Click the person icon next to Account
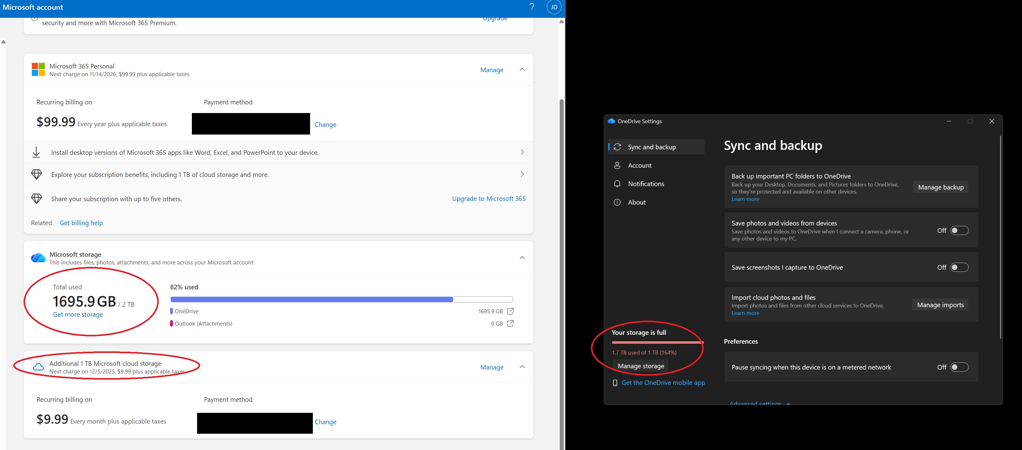Screen dimensions: 1022x450 [x=617, y=166]
